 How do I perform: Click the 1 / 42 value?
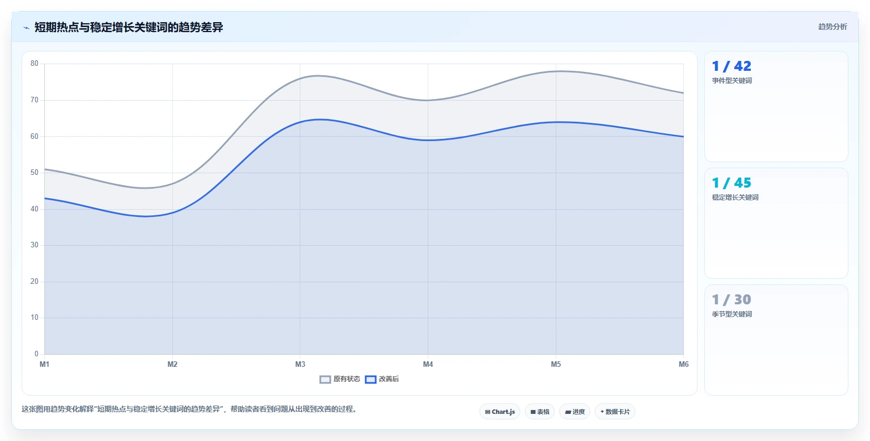pyautogui.click(x=731, y=66)
